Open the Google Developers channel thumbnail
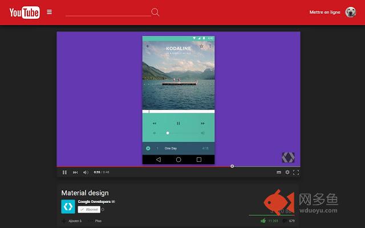The width and height of the screenshot is (365, 228). pyautogui.click(x=68, y=206)
